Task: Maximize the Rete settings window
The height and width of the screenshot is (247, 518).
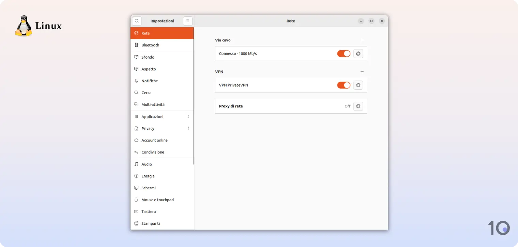Action: point(371,21)
